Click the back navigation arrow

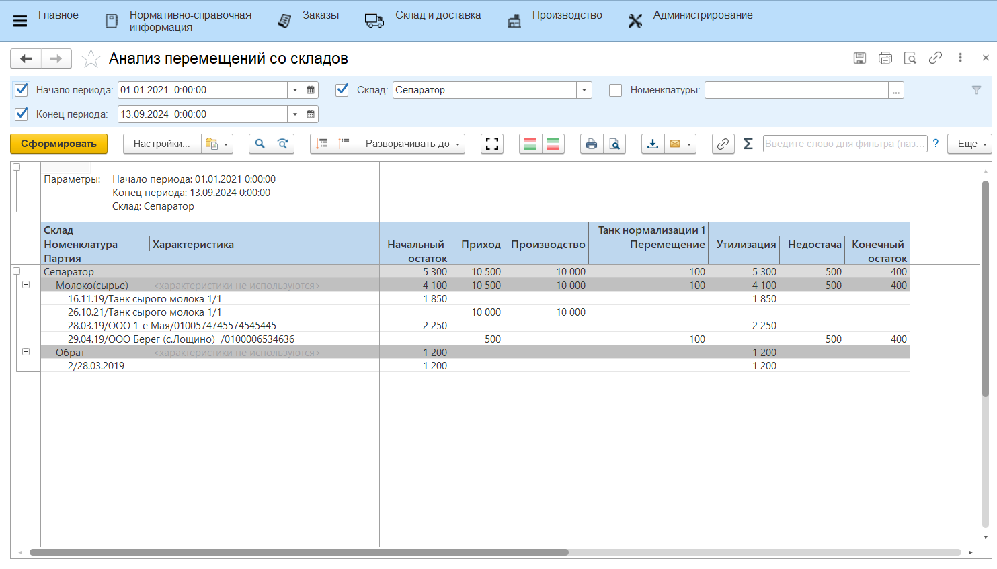pyautogui.click(x=26, y=59)
